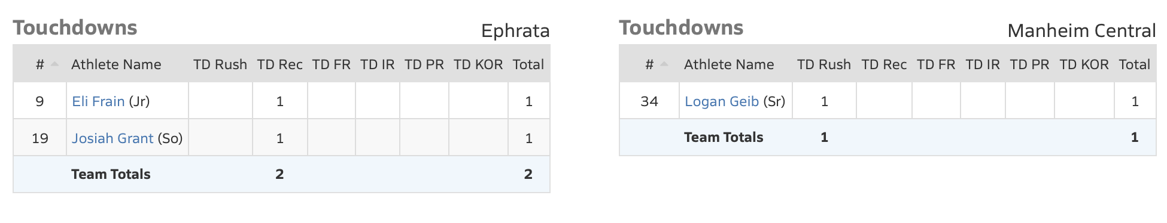This screenshot has width=1167, height=223.
Task: Click Ephrata TD PR column header
Action: coord(424,64)
